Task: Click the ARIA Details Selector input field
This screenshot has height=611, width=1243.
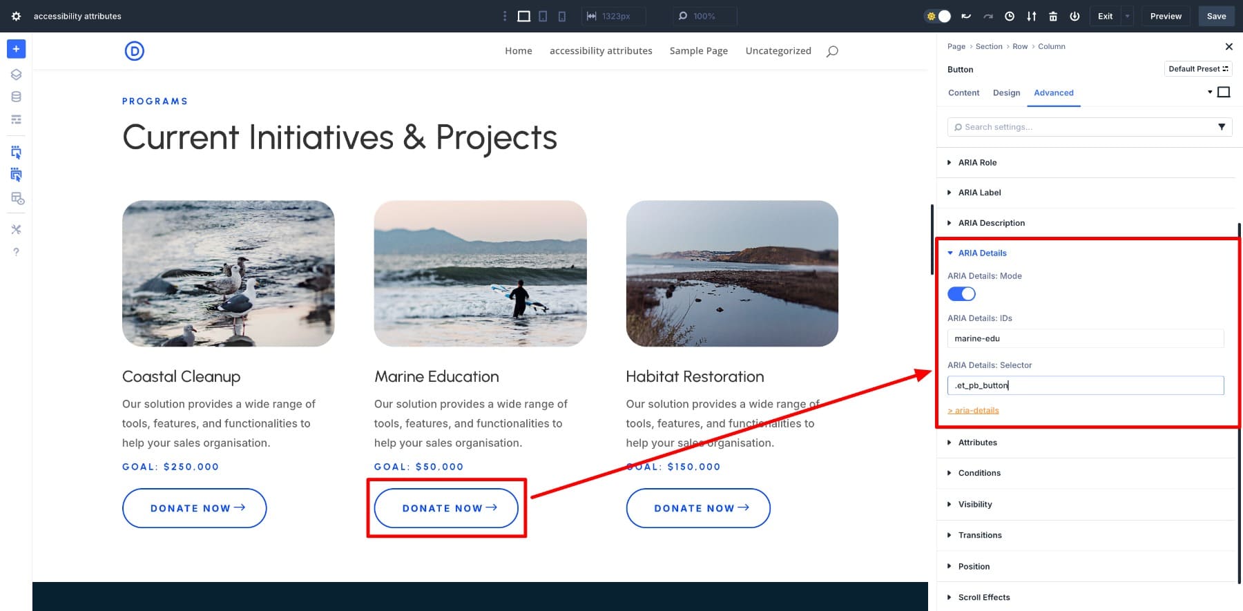Action: 1086,385
